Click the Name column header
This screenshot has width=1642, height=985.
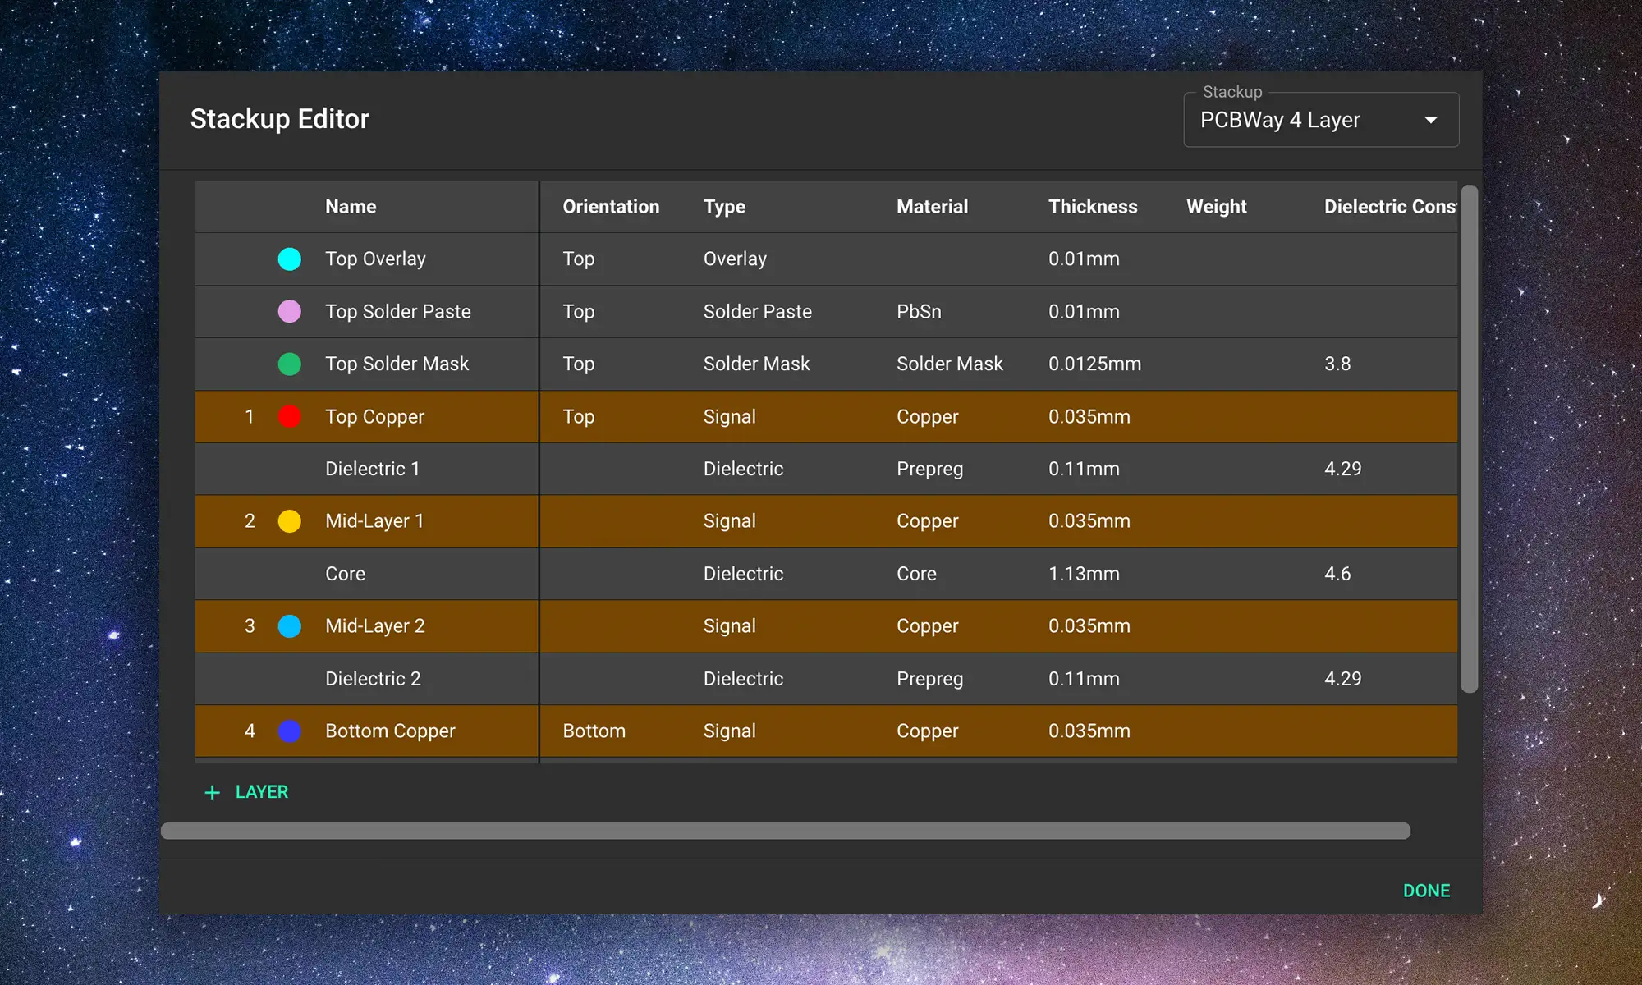[x=351, y=206]
